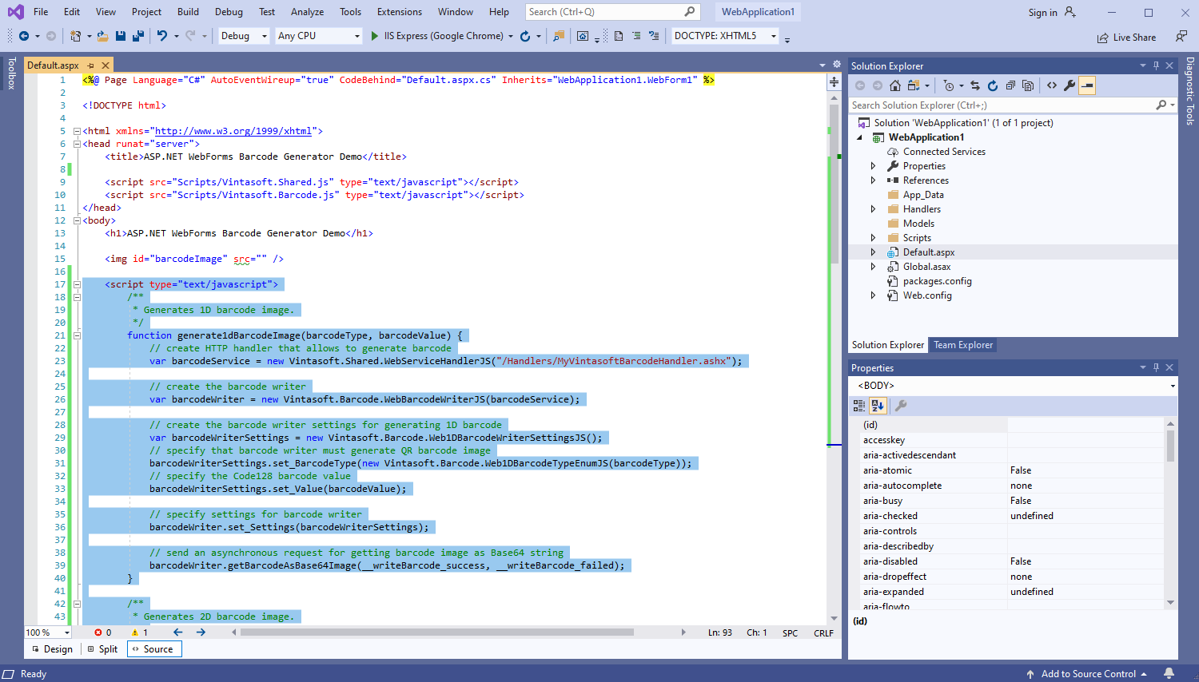
Task: Click Categorized view icon in Properties panel
Action: pyautogui.click(x=859, y=406)
